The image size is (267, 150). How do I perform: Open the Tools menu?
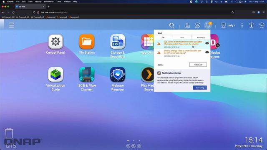point(58,2)
